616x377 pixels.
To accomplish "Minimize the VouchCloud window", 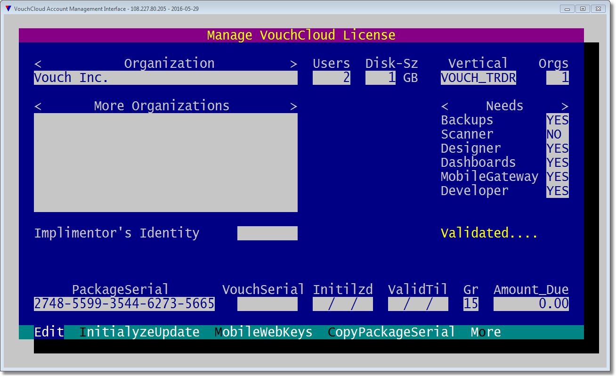I will [567, 8].
